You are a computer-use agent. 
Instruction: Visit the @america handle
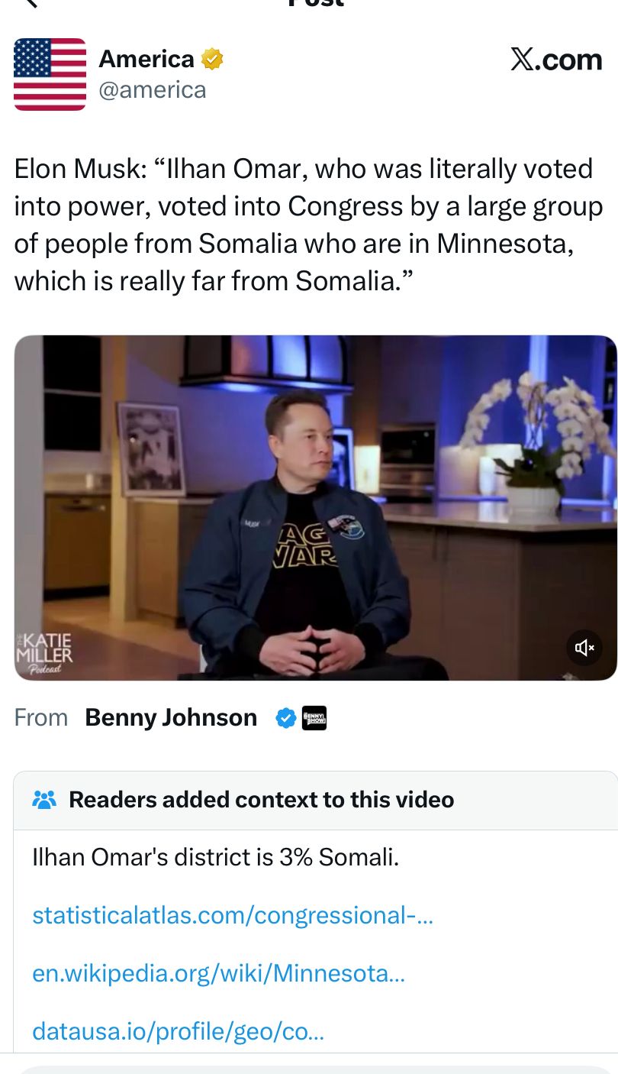(x=153, y=90)
